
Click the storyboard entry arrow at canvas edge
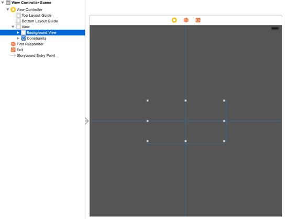87,121
